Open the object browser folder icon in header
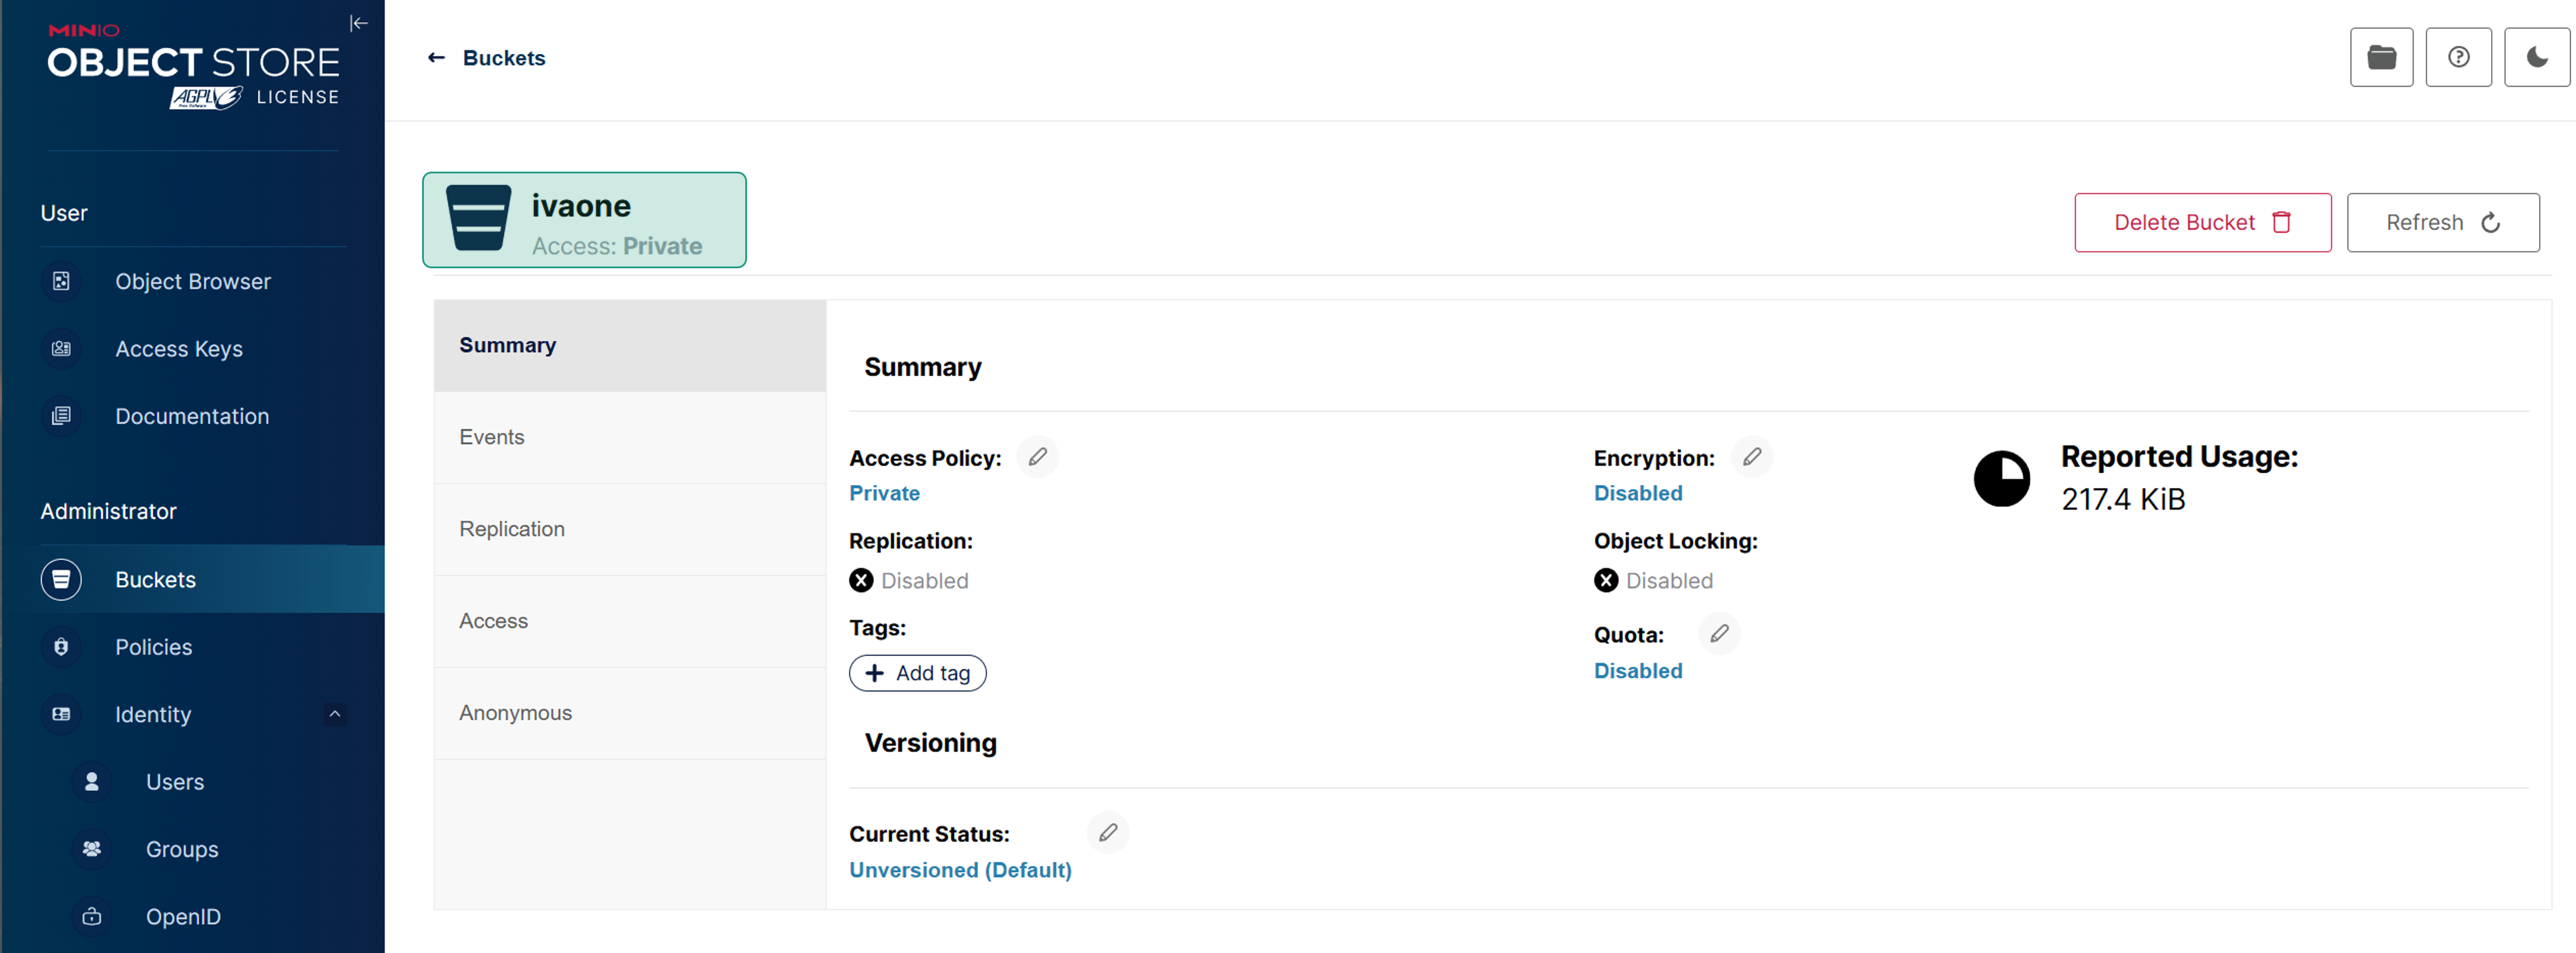This screenshot has height=953, width=2576. 2380,58
